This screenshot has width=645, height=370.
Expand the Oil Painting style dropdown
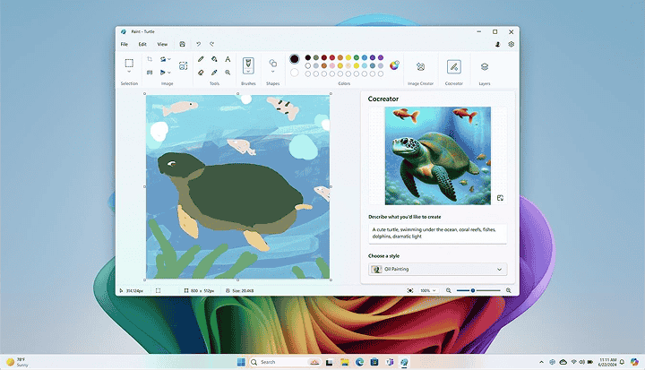pyautogui.click(x=499, y=269)
